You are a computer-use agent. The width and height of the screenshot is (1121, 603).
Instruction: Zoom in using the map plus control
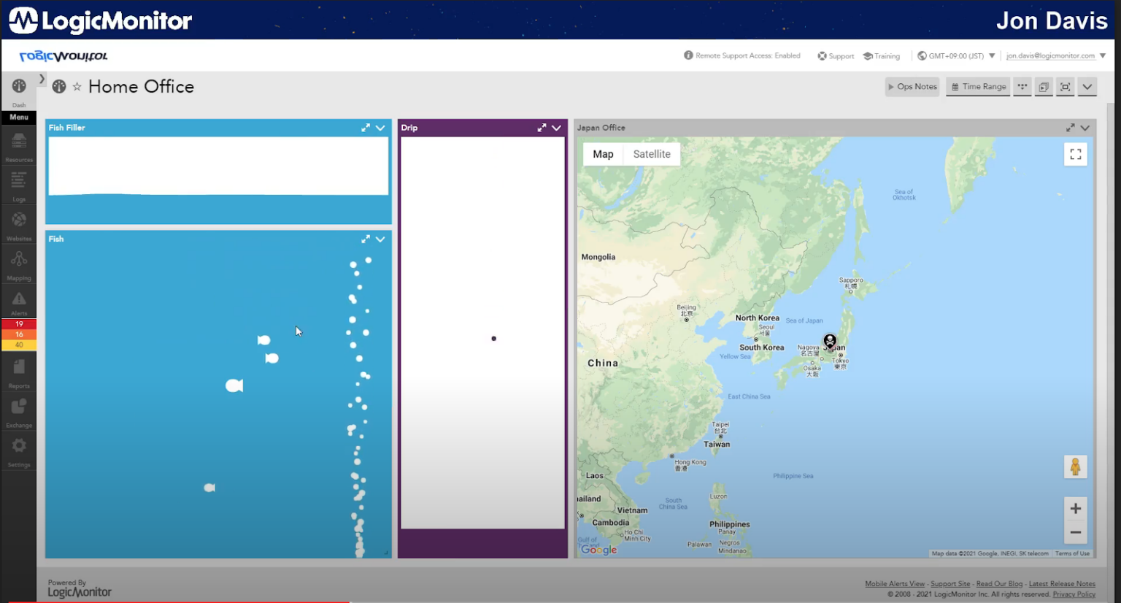[x=1075, y=509]
